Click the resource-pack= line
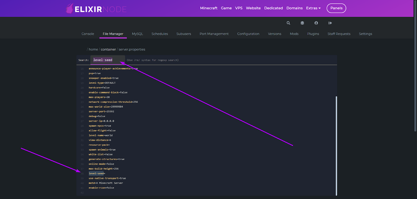Screen dimensions: 417x199 99,145
